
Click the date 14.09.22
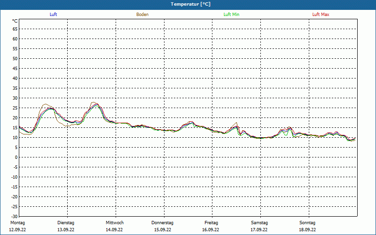tap(114, 230)
